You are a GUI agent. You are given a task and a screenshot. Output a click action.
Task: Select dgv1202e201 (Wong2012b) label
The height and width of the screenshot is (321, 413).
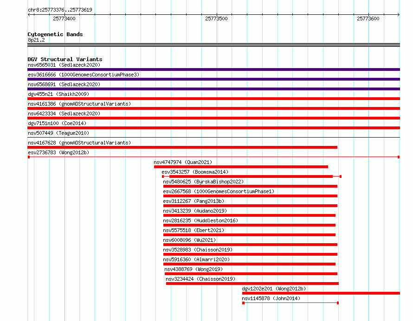(x=274, y=289)
